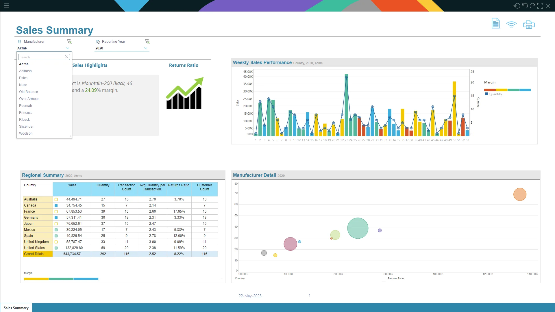Click the Sales column header
Image resolution: width=555 pixels, height=312 pixels.
(x=72, y=185)
